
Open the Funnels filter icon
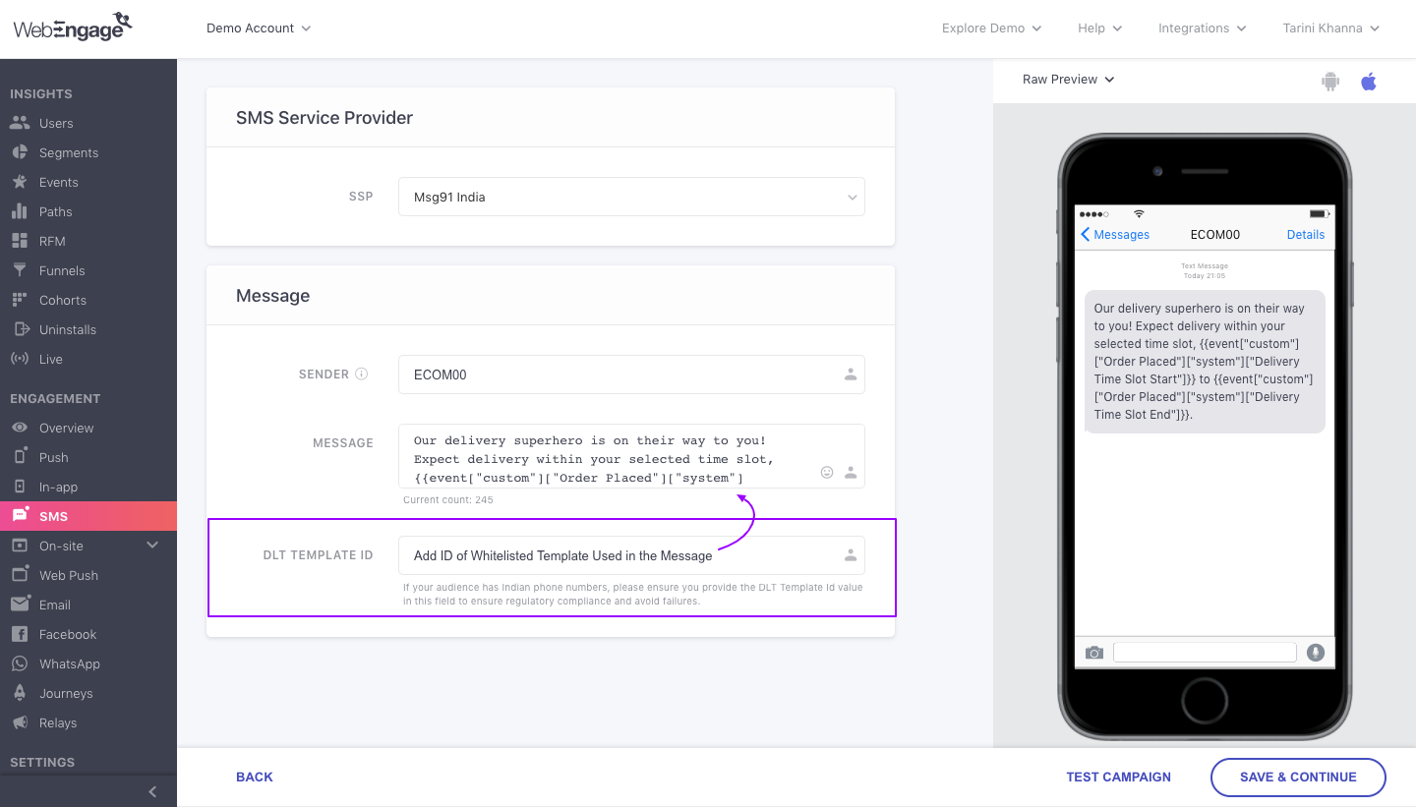[20, 270]
